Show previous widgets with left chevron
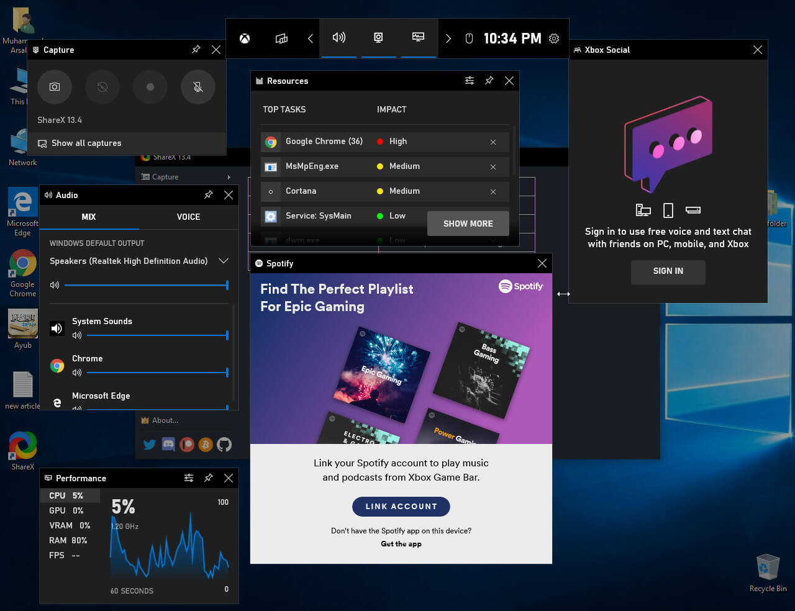 (310, 38)
